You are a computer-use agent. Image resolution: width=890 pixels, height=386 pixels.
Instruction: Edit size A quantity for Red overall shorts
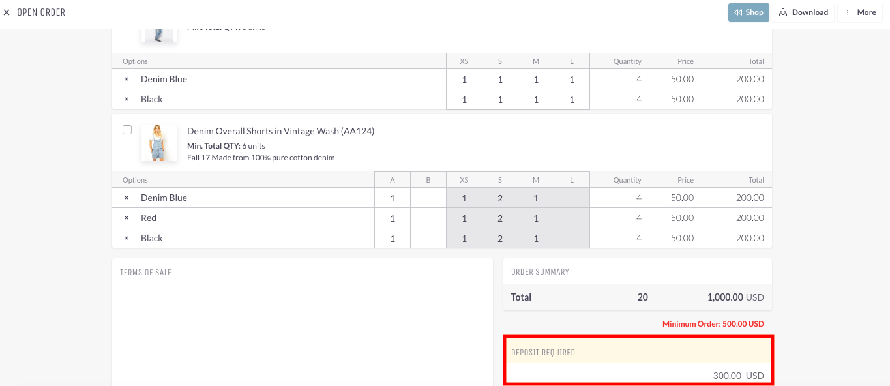393,218
